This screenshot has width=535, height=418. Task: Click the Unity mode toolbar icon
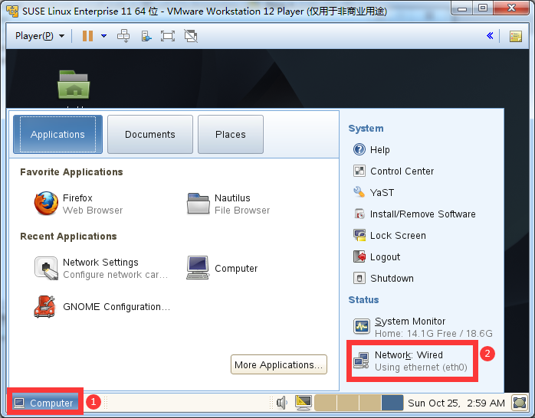click(191, 36)
